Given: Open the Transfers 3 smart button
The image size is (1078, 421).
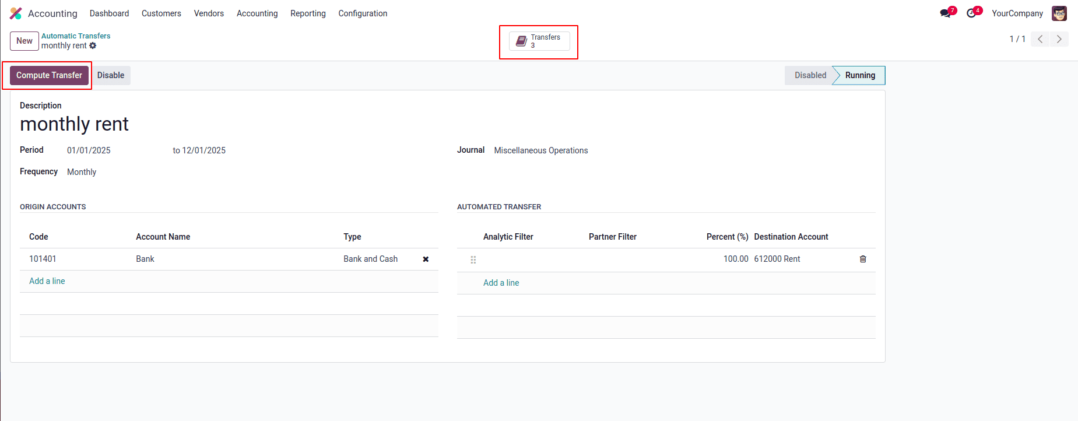Looking at the screenshot, I should click(x=539, y=41).
